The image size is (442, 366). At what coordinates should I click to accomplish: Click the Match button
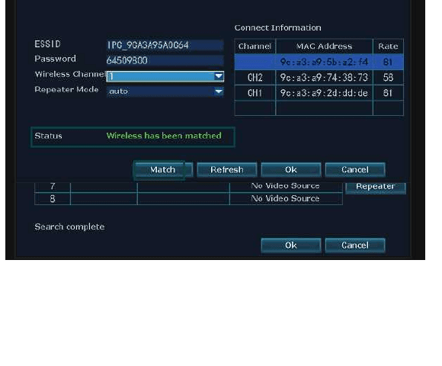tap(162, 170)
